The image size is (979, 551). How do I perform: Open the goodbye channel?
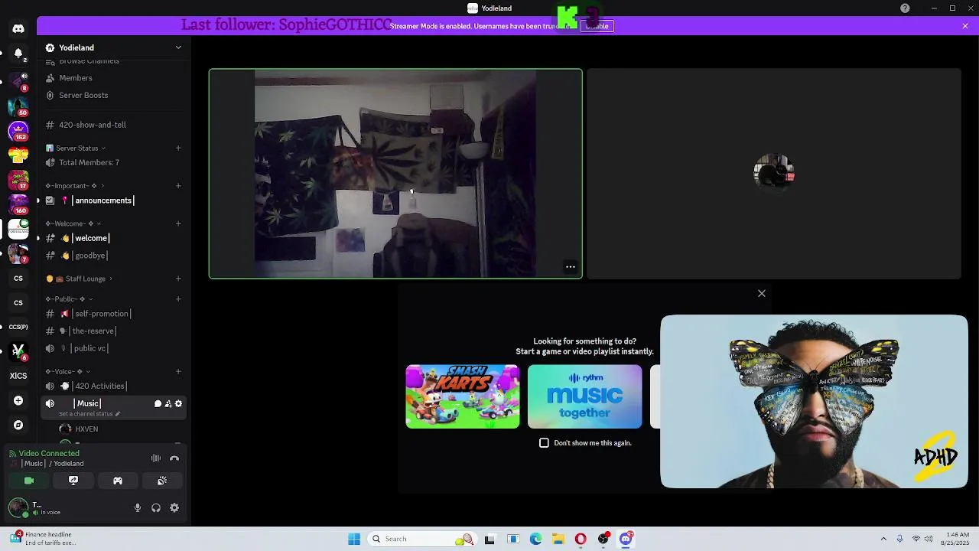(x=113, y=256)
